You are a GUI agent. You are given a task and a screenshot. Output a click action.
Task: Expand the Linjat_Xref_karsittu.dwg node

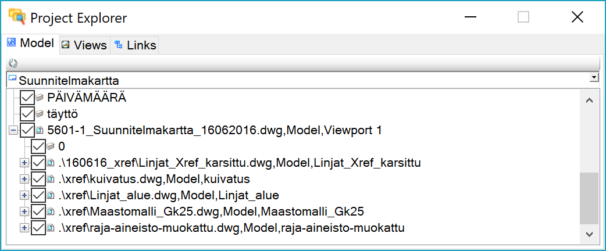(x=24, y=163)
